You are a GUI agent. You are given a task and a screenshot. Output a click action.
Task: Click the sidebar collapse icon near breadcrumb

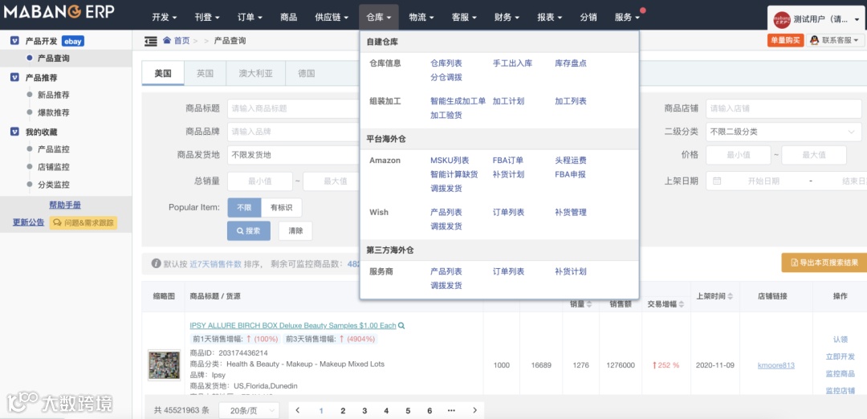(x=150, y=41)
